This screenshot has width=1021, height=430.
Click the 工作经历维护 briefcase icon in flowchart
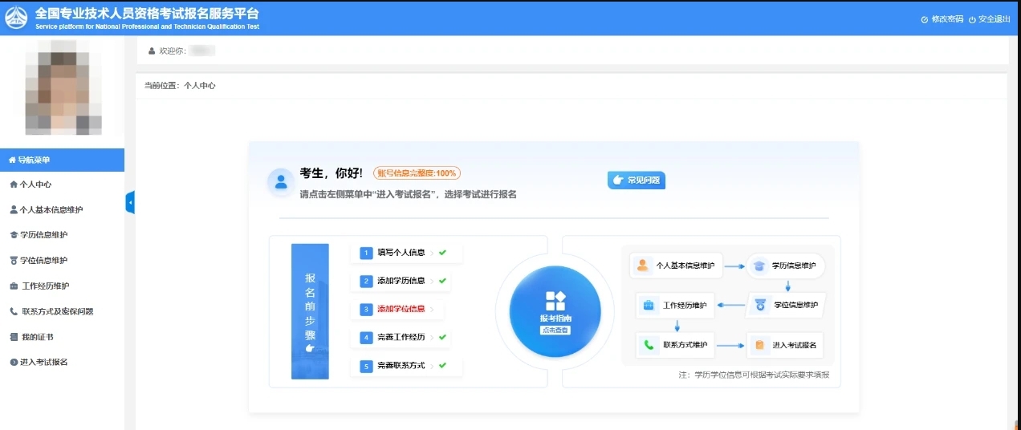coord(649,305)
